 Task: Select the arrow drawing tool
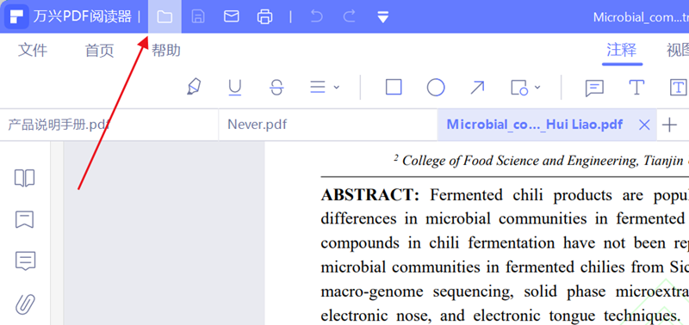coord(477,88)
